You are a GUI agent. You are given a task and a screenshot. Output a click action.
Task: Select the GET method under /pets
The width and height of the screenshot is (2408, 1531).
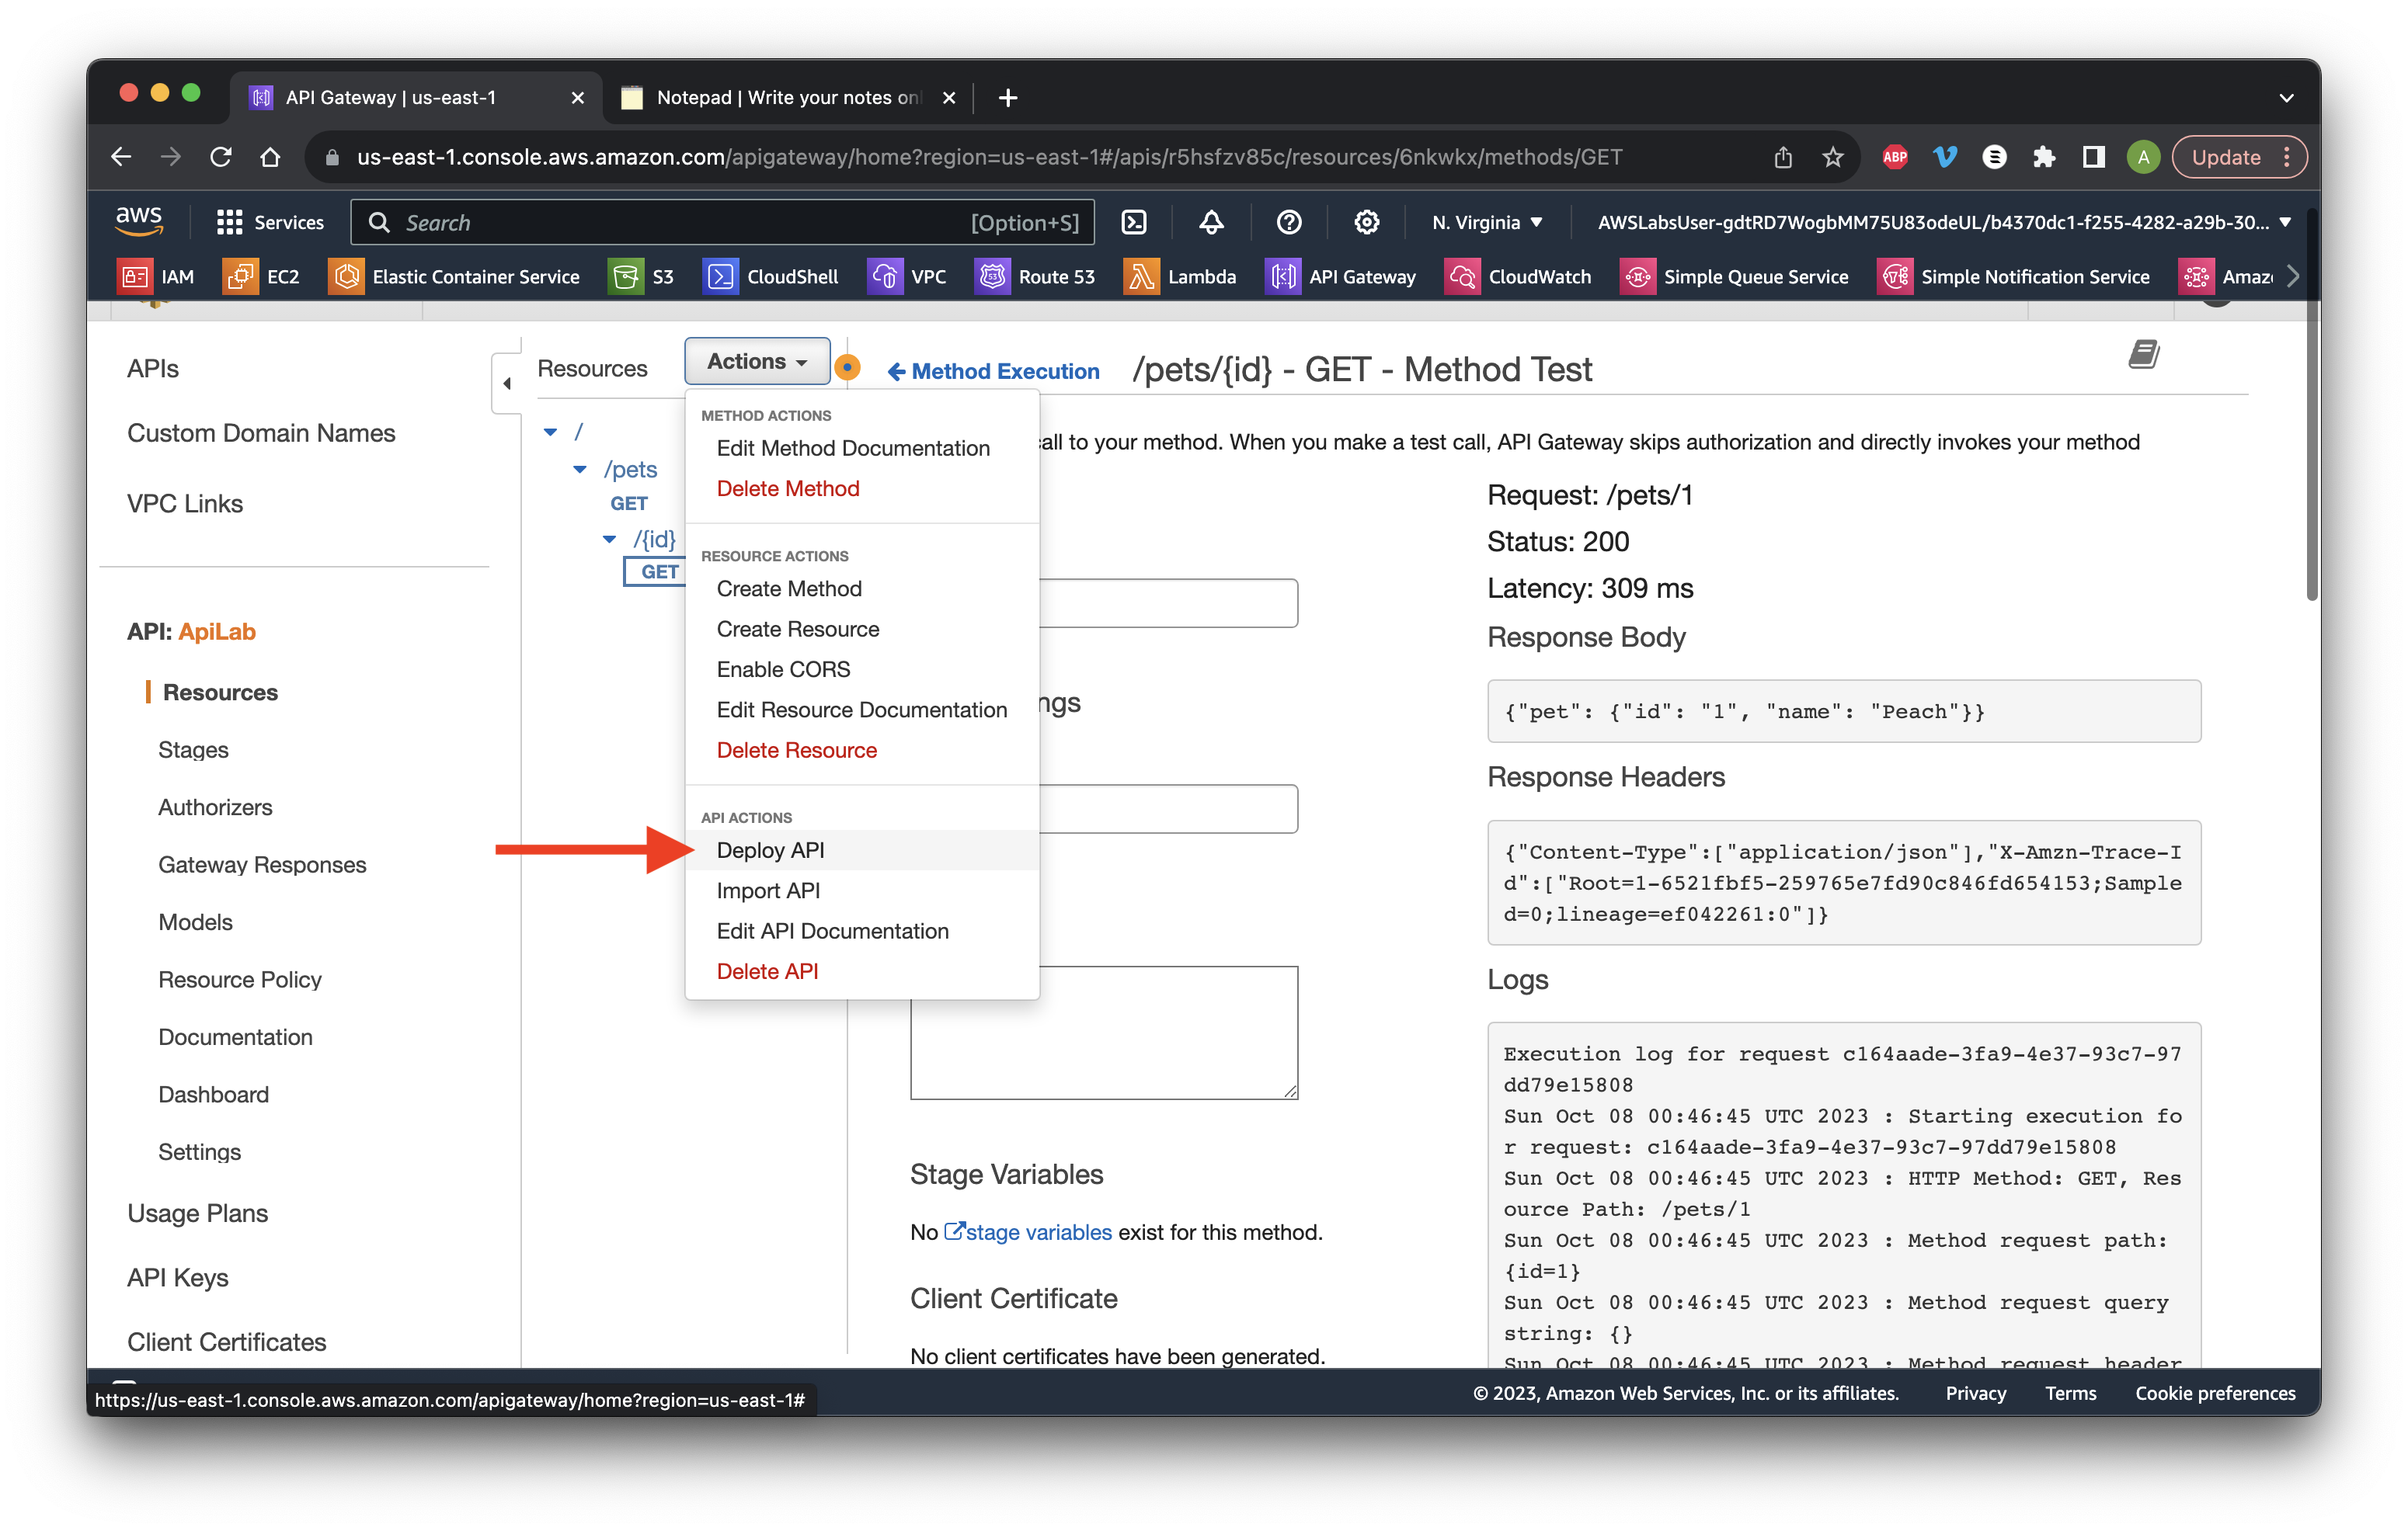tap(629, 504)
